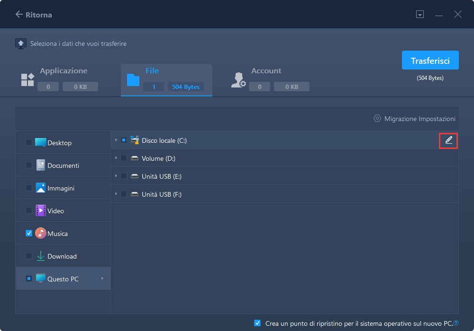Uncheck the Musica checkbox
This screenshot has height=331, width=474.
coord(29,233)
